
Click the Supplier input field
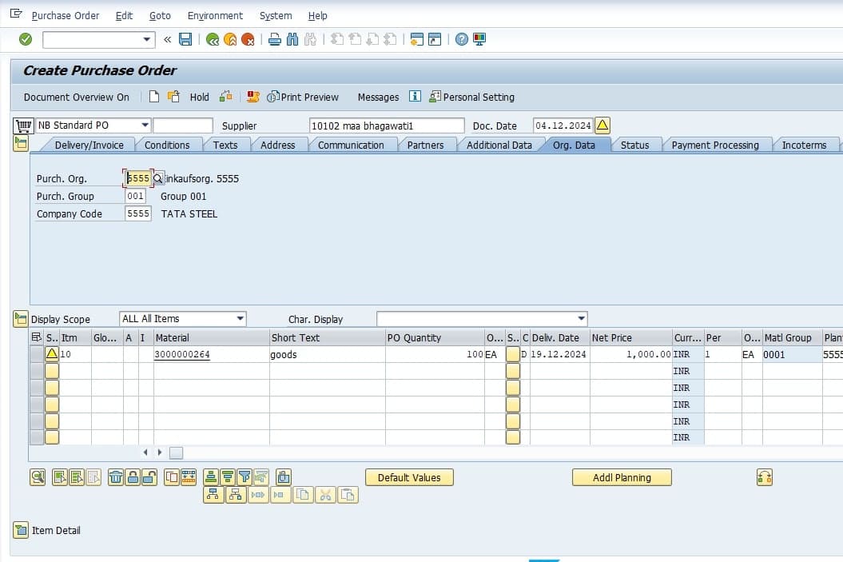pos(387,126)
